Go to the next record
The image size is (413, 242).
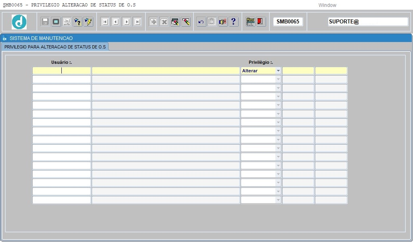coord(126,22)
